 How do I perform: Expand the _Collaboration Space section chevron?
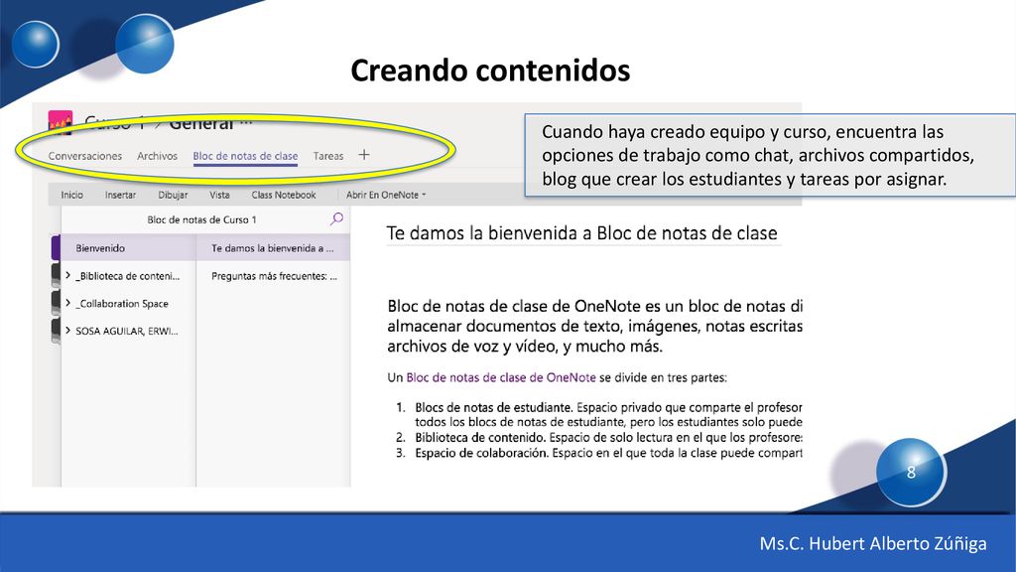(67, 303)
